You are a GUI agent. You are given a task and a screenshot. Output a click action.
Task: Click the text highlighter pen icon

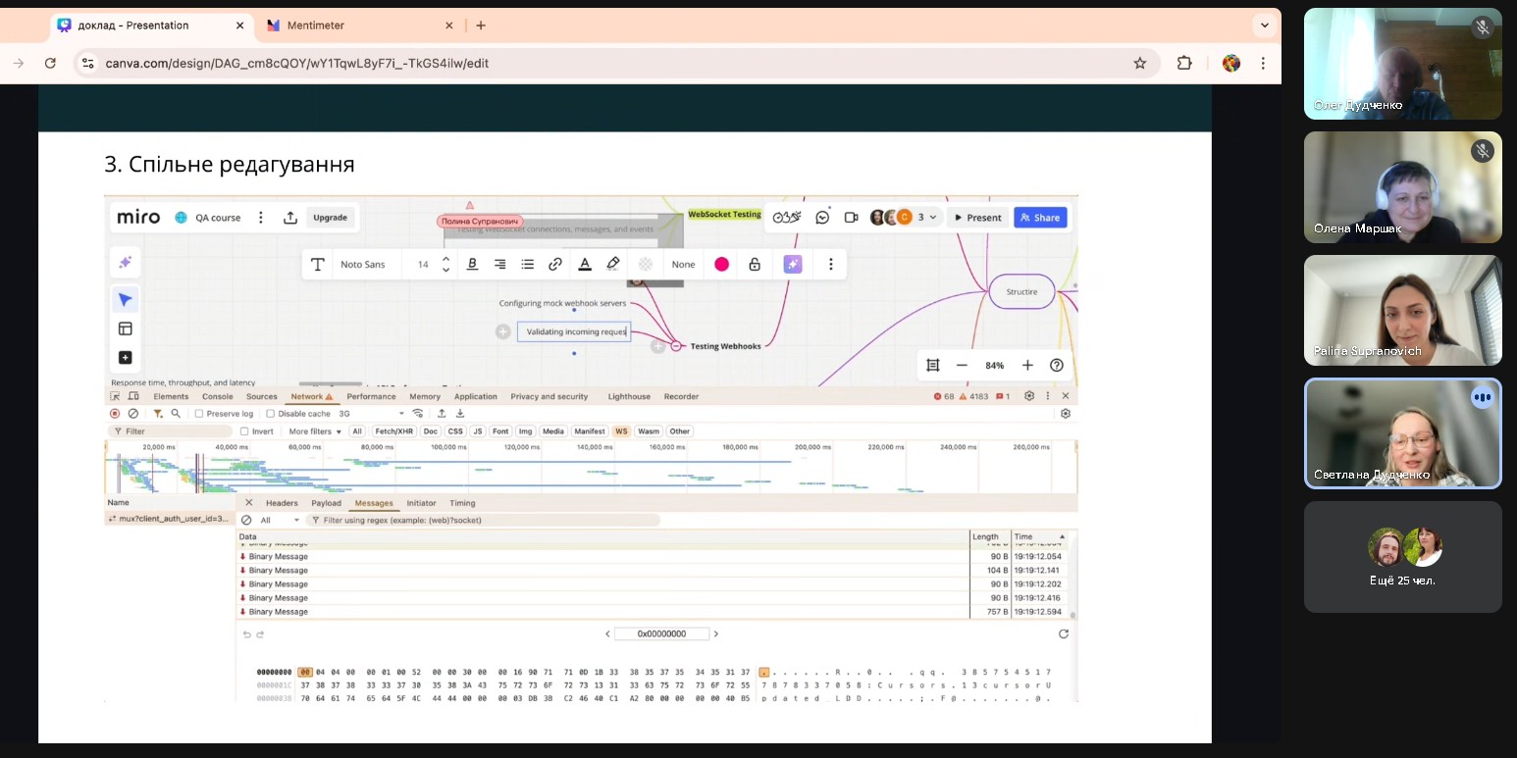coord(613,264)
